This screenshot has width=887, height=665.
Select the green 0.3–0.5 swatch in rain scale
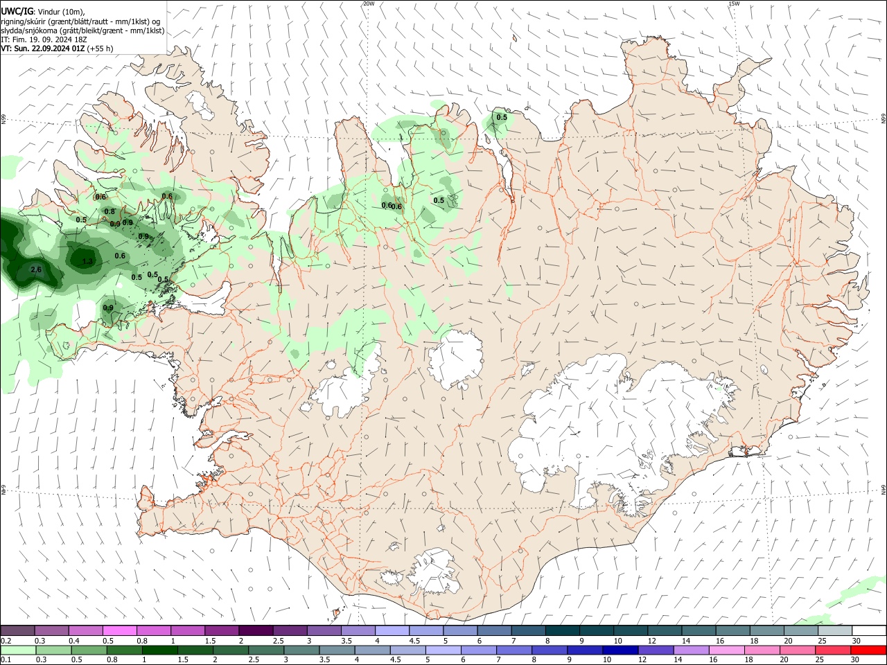coord(54,650)
